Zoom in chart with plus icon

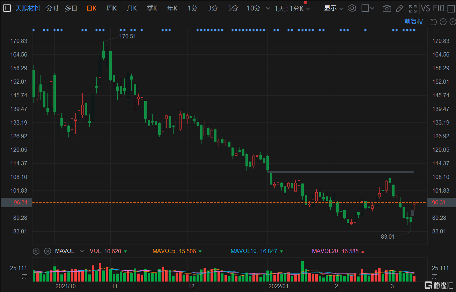click(x=453, y=22)
